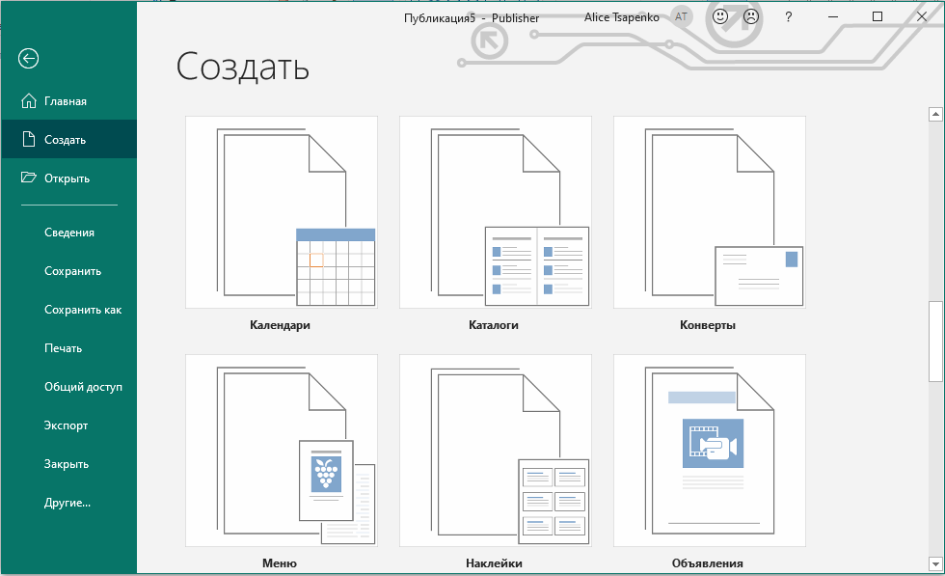
Task: Click the Создать new document icon
Action: [28, 140]
